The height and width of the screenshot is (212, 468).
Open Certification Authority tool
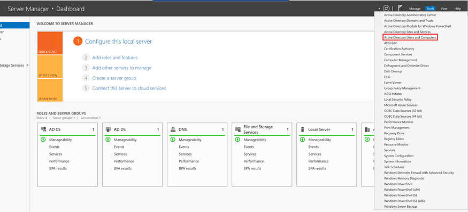[x=399, y=49]
